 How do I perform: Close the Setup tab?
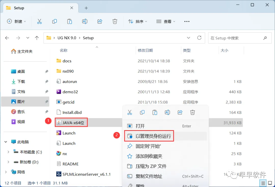click(72, 8)
